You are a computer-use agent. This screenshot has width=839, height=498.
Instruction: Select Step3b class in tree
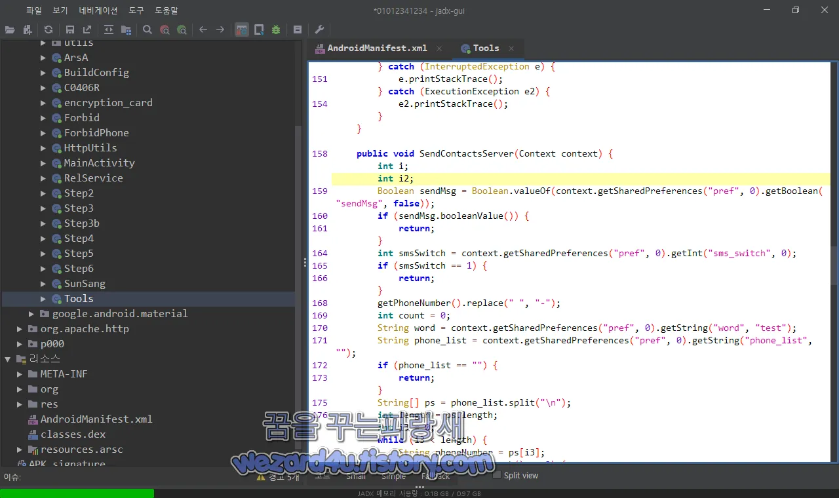[82, 223]
